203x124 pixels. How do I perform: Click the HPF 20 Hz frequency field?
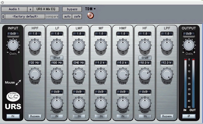click(35, 63)
